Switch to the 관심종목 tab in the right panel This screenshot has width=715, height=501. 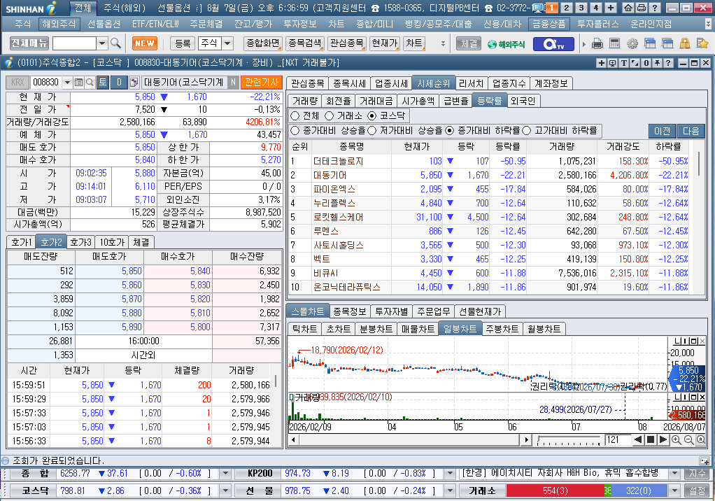pos(307,83)
